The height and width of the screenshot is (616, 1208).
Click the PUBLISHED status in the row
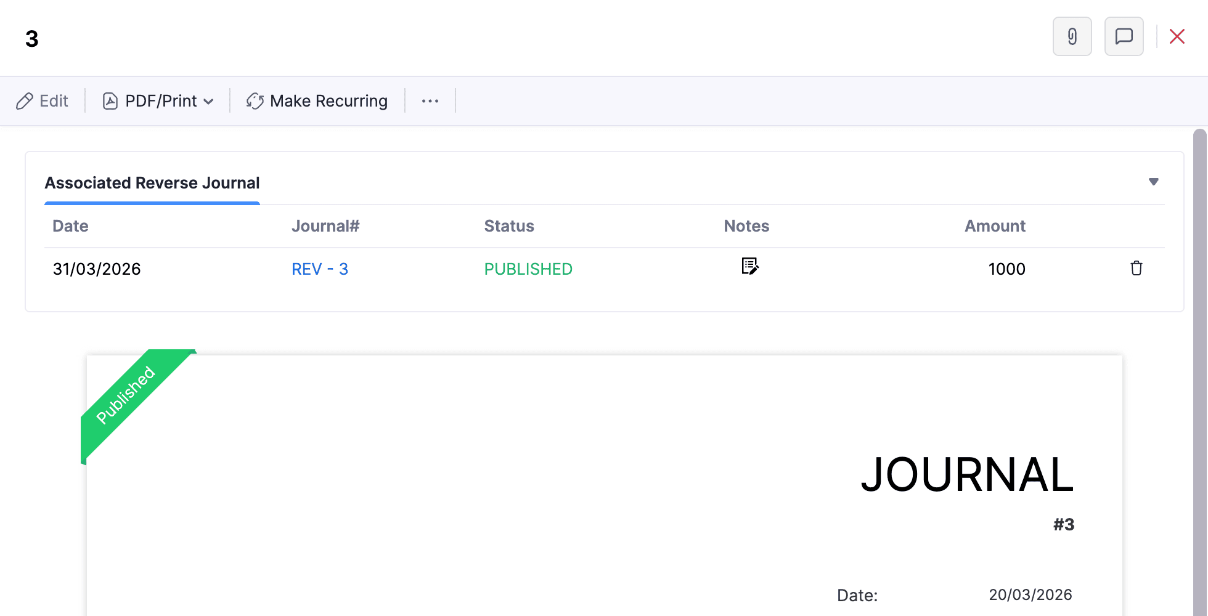[528, 269]
